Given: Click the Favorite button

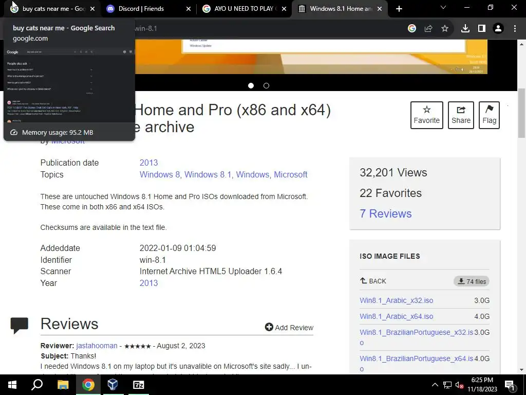Looking at the screenshot, I should tap(427, 115).
